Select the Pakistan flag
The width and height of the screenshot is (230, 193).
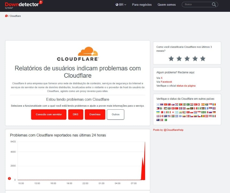tap(166, 120)
